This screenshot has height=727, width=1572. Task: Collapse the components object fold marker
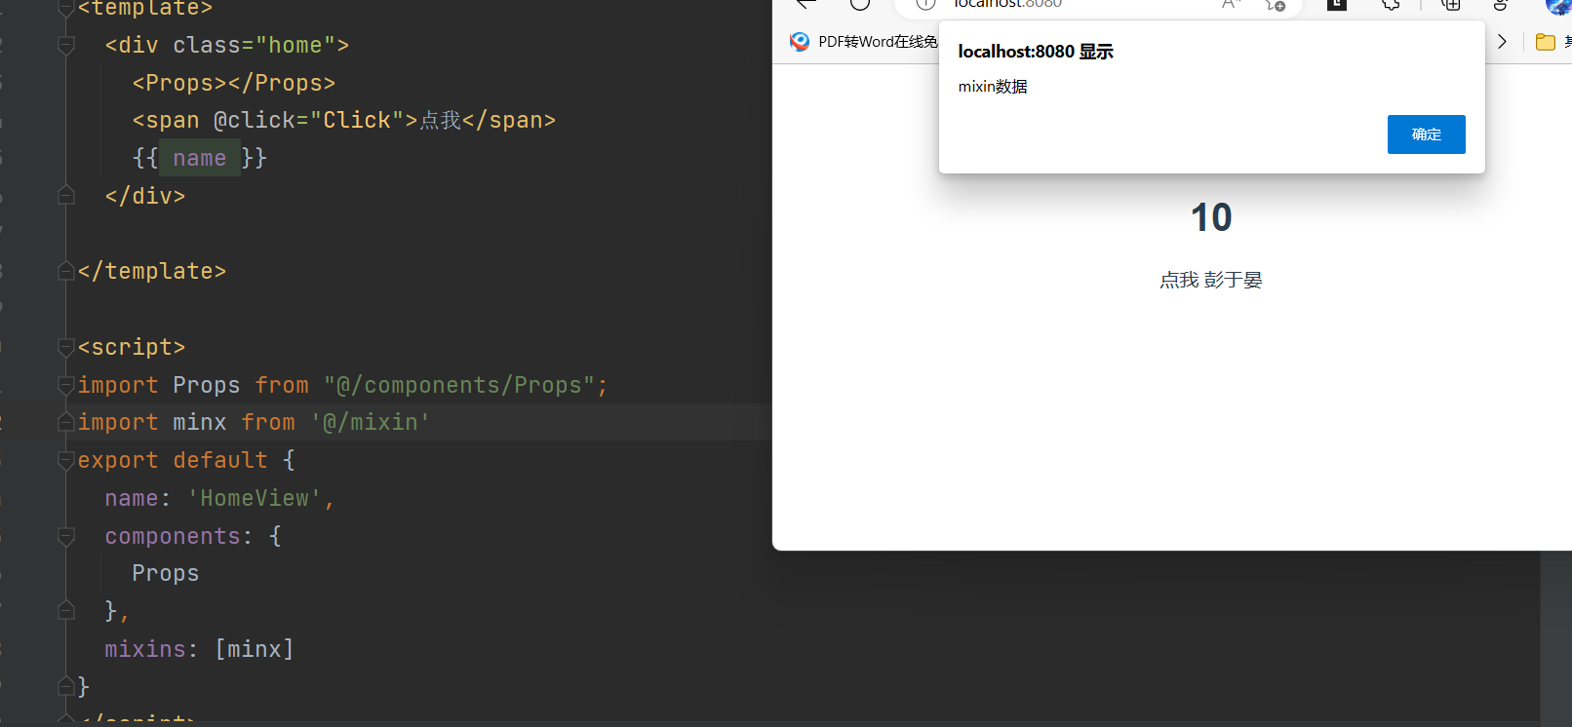click(66, 536)
